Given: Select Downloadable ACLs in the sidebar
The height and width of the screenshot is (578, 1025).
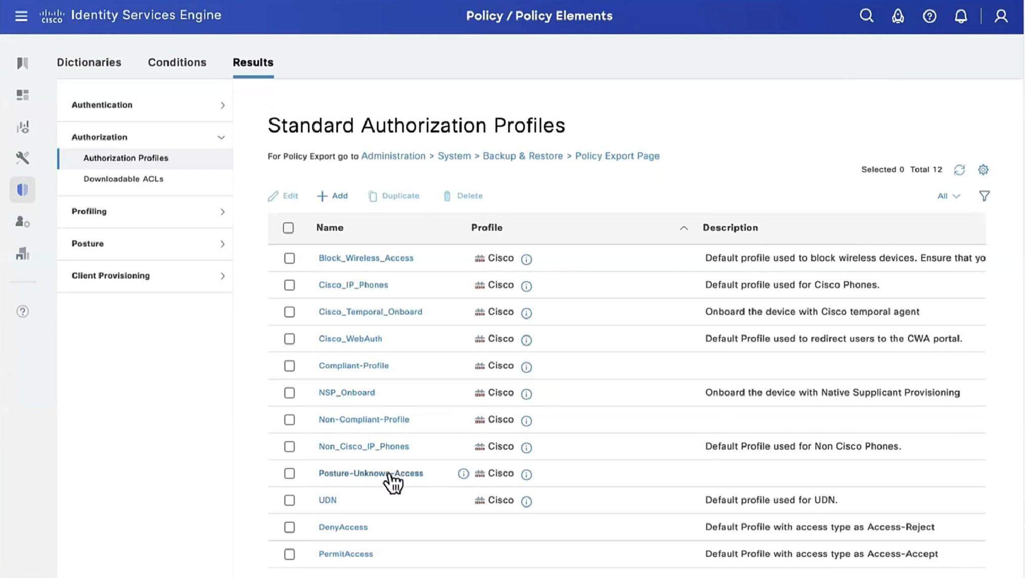Looking at the screenshot, I should pos(123,179).
